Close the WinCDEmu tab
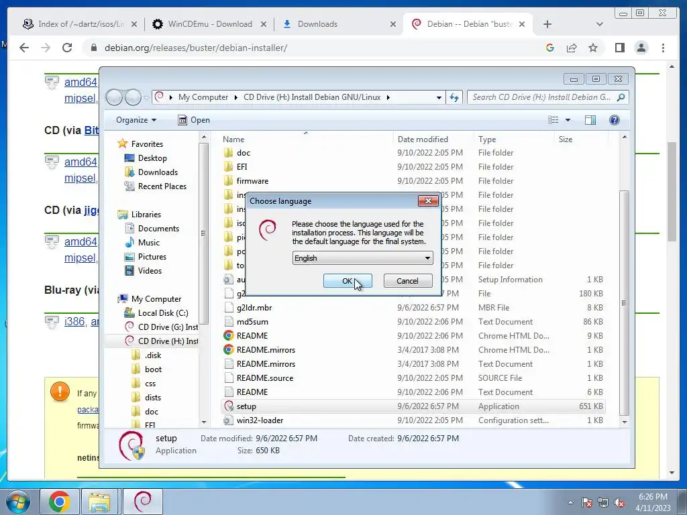Screen dimensions: 687x515 (x=264, y=25)
